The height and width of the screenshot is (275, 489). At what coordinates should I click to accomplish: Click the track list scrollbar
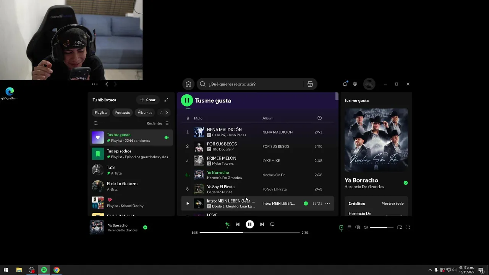tap(337, 96)
